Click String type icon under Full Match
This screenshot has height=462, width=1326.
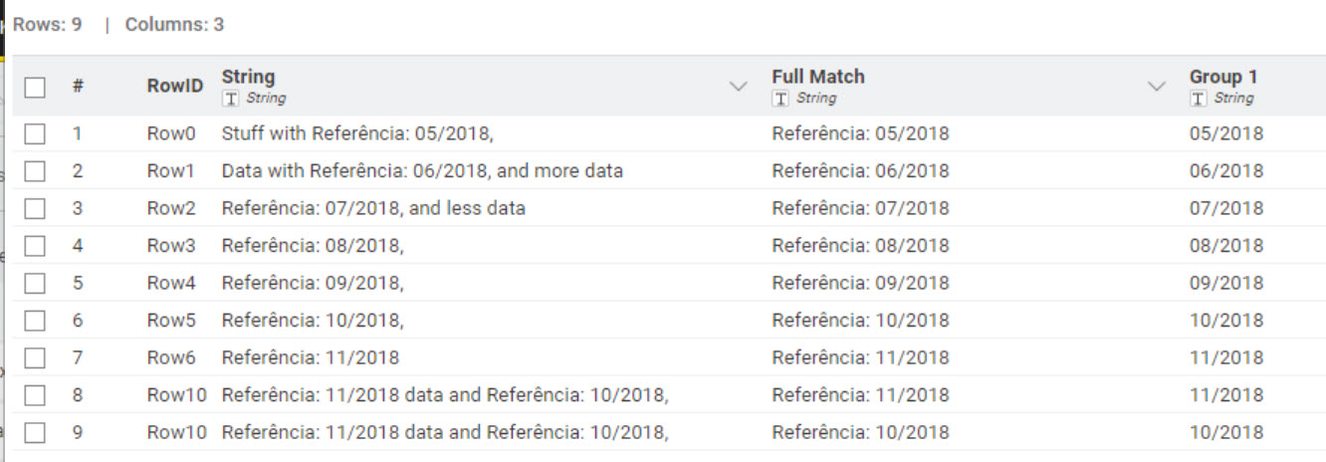pyautogui.click(x=781, y=99)
